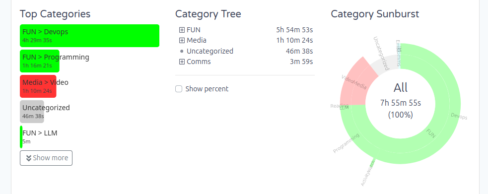488x194 pixels.
Task: Select the FUN > LLM category bar
Action: click(21, 137)
